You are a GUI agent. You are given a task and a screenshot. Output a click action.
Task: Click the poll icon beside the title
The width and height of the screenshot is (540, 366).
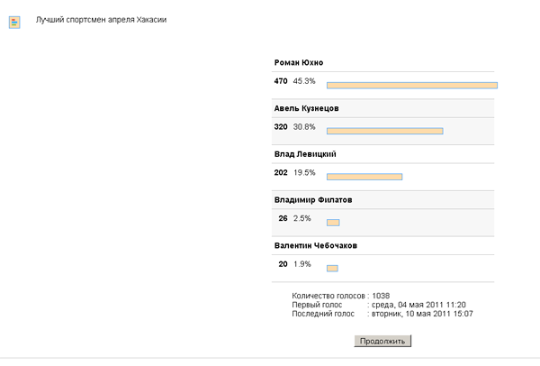click(14, 21)
